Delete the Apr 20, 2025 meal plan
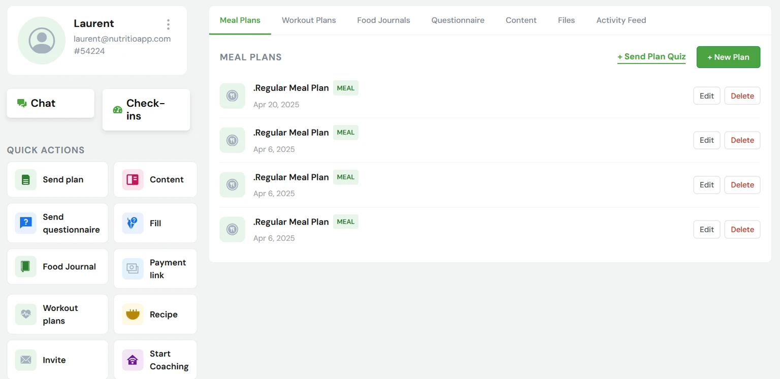Image resolution: width=780 pixels, height=379 pixels. click(x=742, y=96)
